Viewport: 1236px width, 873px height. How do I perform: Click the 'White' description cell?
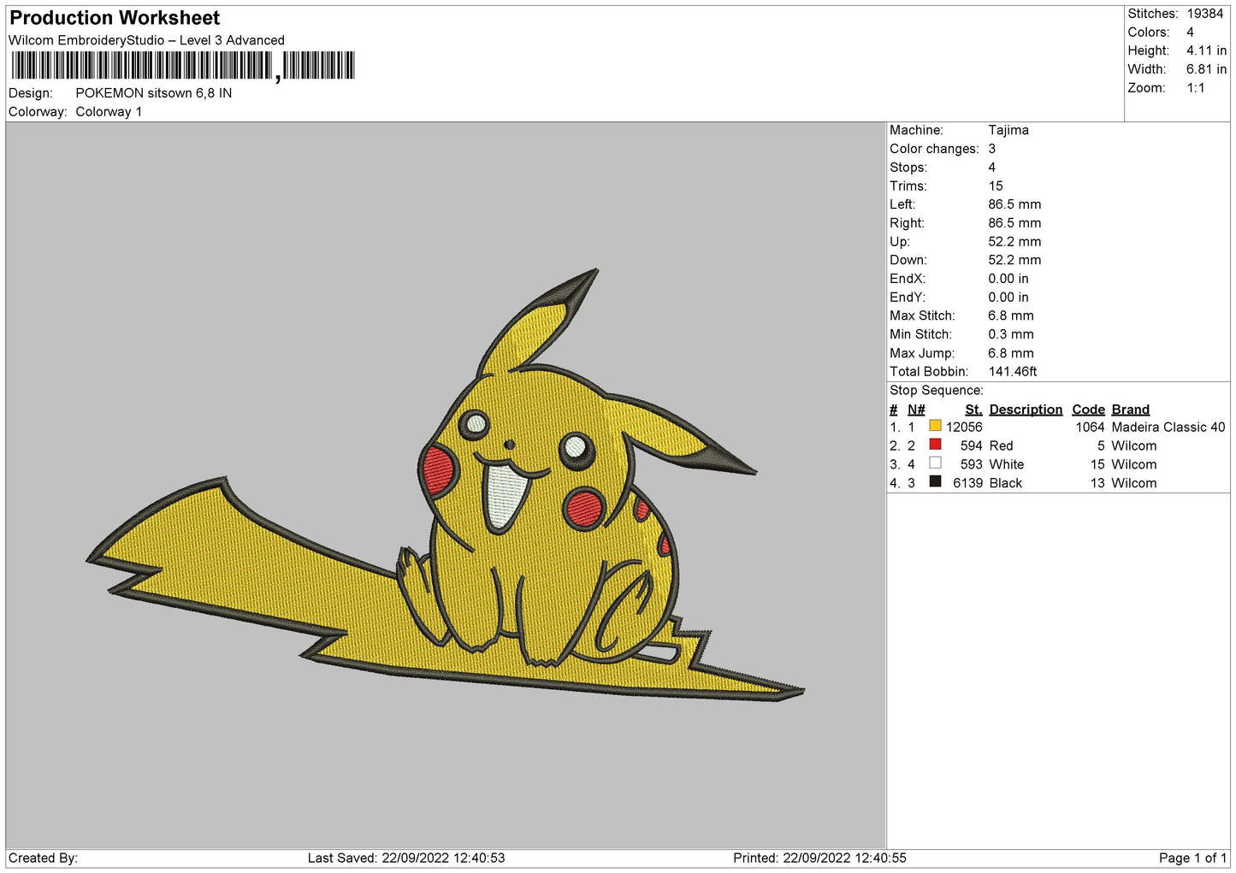click(x=1007, y=464)
